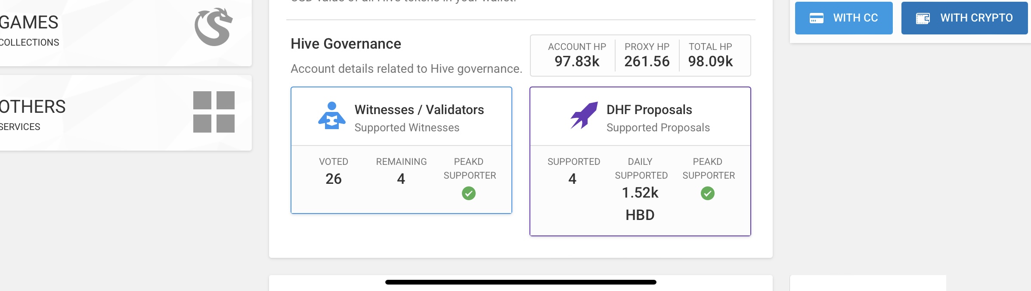Viewport: 1031px width, 291px height.
Task: Click the Total HP value 98.09k
Action: [710, 62]
